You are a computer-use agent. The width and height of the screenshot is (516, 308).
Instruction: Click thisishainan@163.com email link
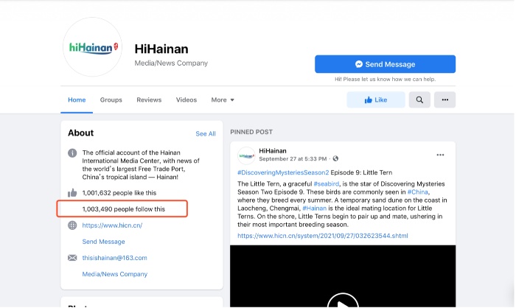(x=114, y=258)
